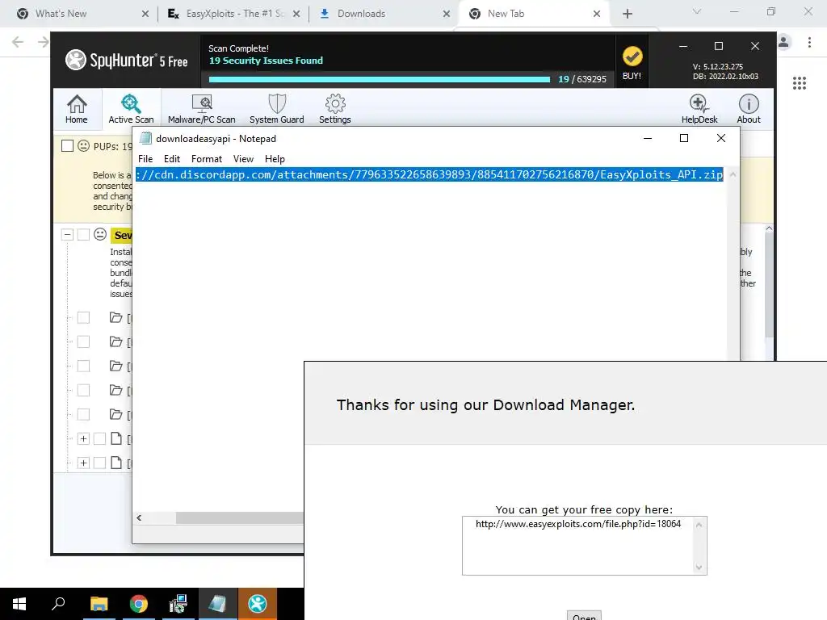Toggle checkbox beside Sev category
The width and height of the screenshot is (827, 620).
[x=83, y=235]
